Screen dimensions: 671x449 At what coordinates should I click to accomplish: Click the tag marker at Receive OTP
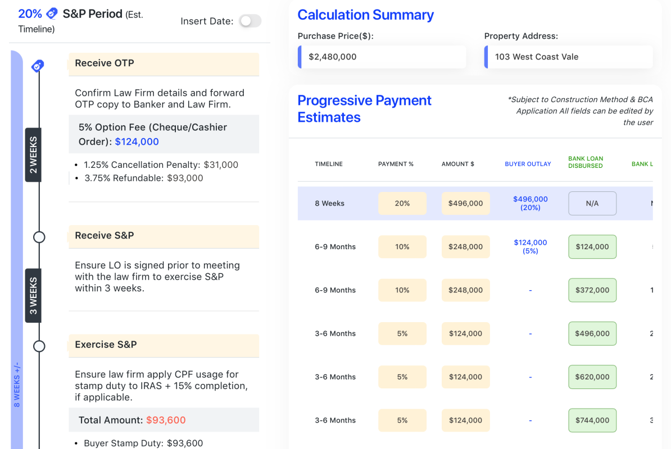coord(38,66)
